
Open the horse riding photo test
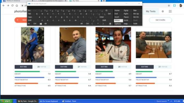pos(33,45)
